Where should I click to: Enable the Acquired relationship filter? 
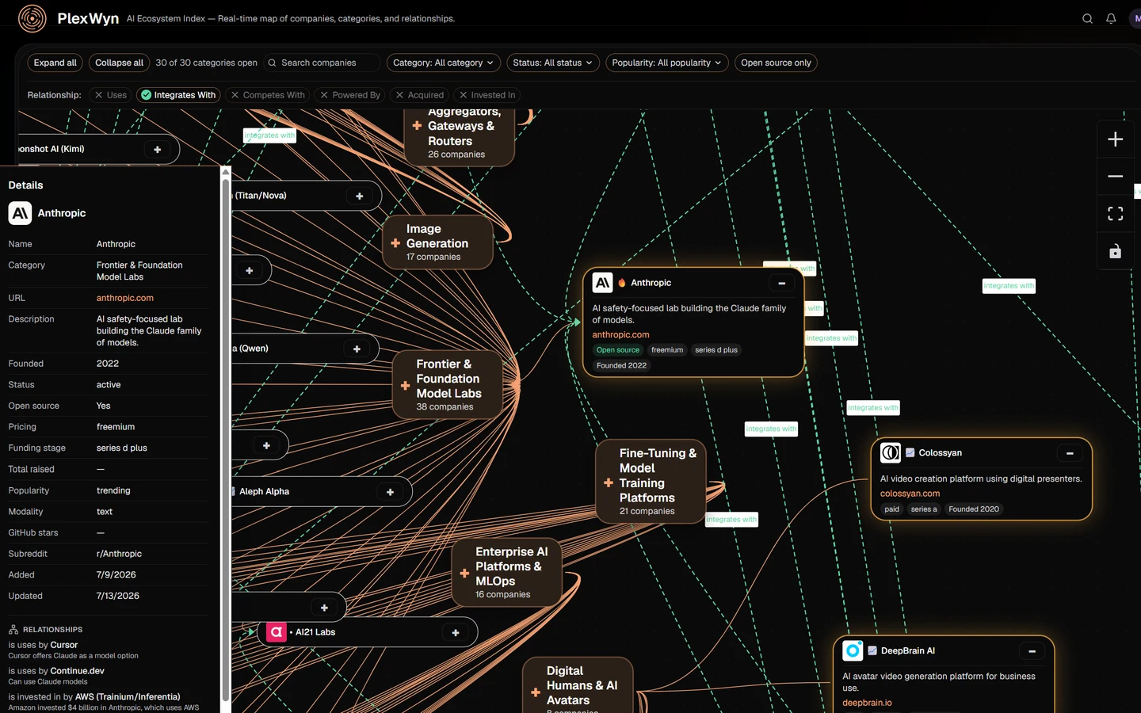tap(419, 95)
